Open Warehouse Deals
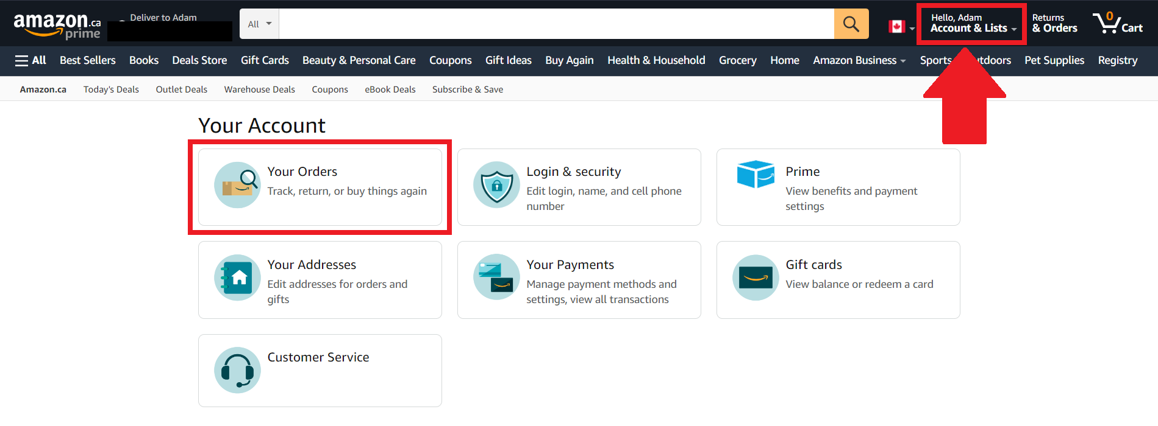1158x426 pixels. coord(260,89)
